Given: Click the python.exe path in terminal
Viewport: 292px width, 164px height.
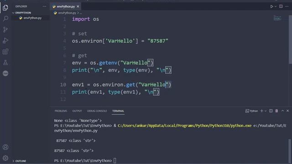Looking at the screenshot, I should click(184, 126).
